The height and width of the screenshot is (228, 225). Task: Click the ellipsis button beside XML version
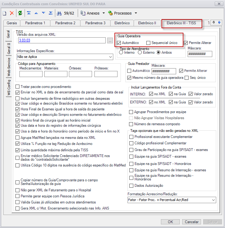tap(110, 40)
